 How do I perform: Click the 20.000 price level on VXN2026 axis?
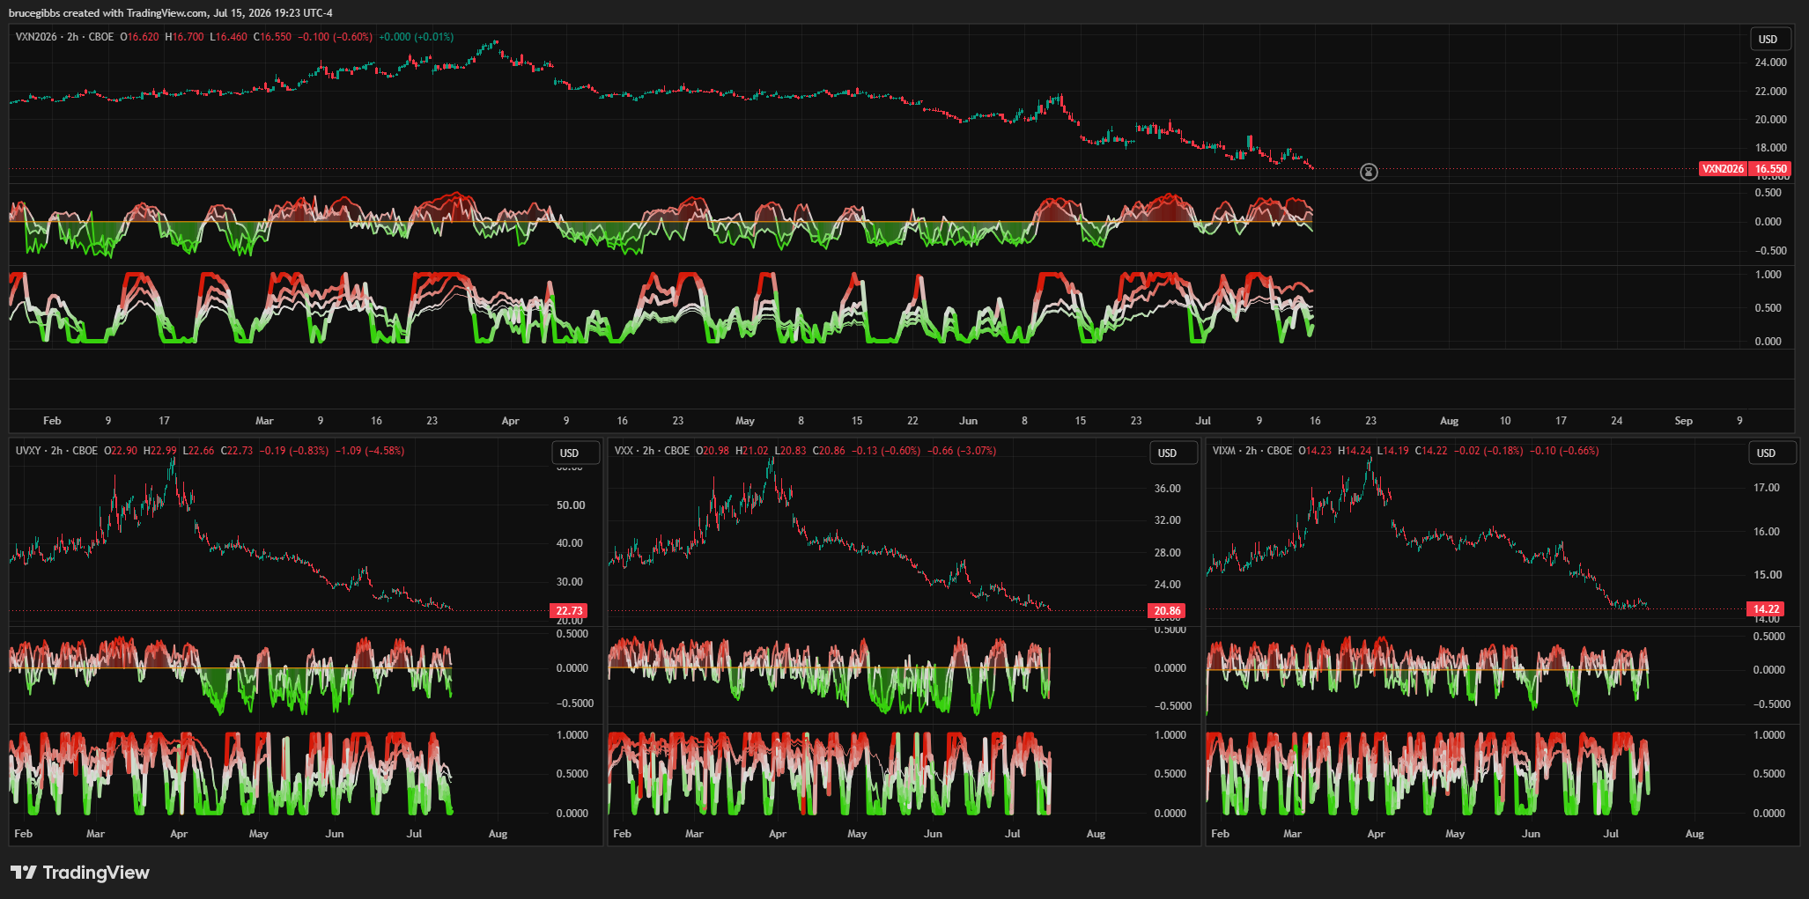coord(1770,120)
